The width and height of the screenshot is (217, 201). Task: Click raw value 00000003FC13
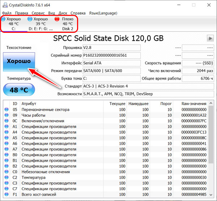pos(194,132)
